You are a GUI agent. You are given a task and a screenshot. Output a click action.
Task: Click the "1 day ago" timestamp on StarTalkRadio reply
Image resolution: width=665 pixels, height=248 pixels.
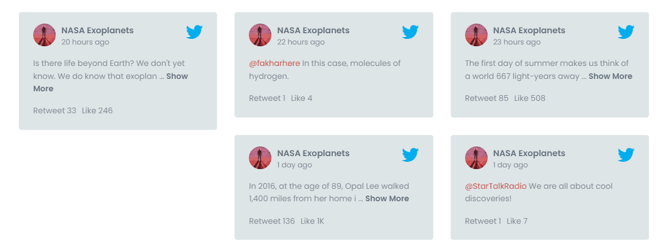point(510,165)
